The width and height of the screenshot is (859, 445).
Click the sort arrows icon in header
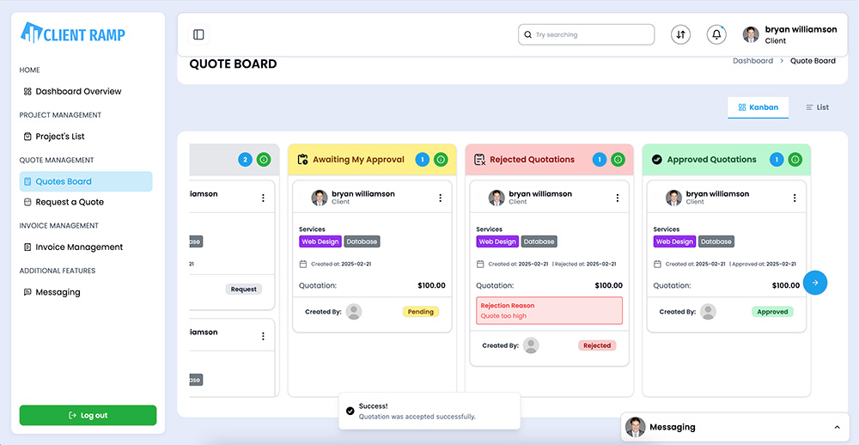(680, 34)
